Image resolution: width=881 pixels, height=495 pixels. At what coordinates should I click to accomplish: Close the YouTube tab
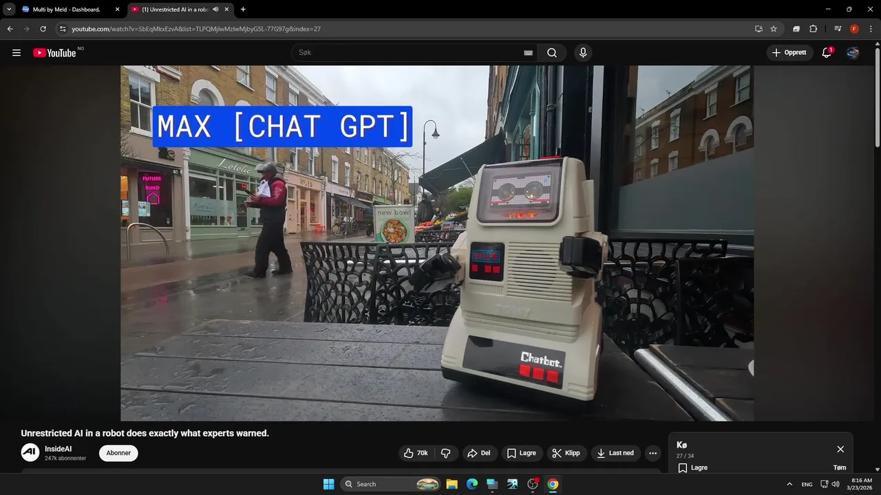click(x=226, y=10)
